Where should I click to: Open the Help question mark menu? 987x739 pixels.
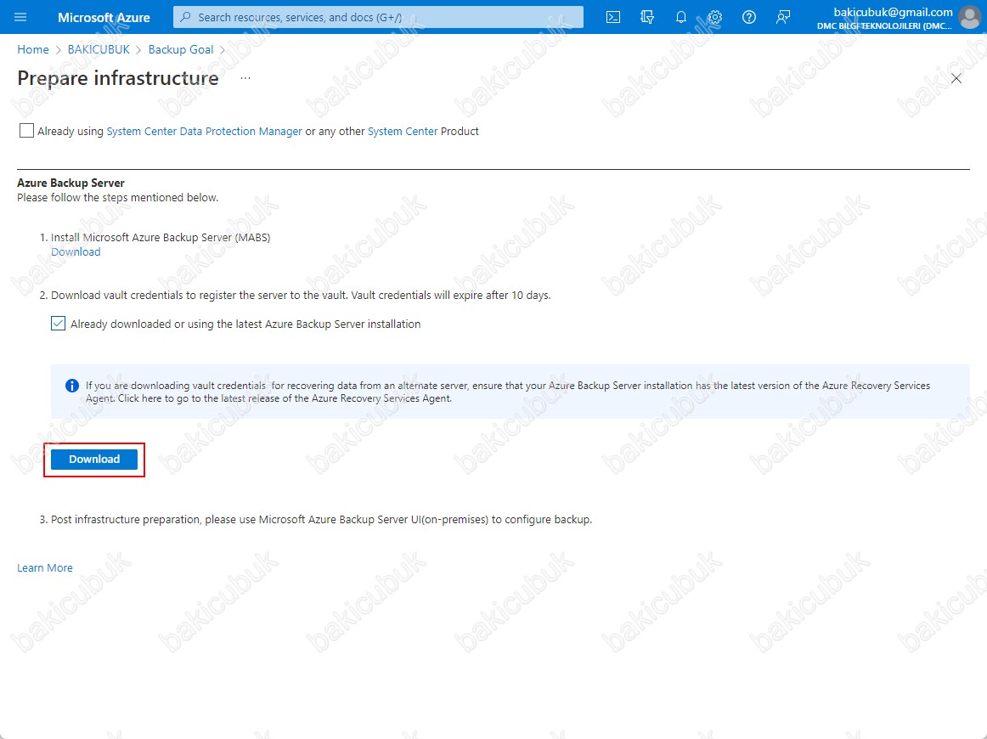pyautogui.click(x=749, y=17)
